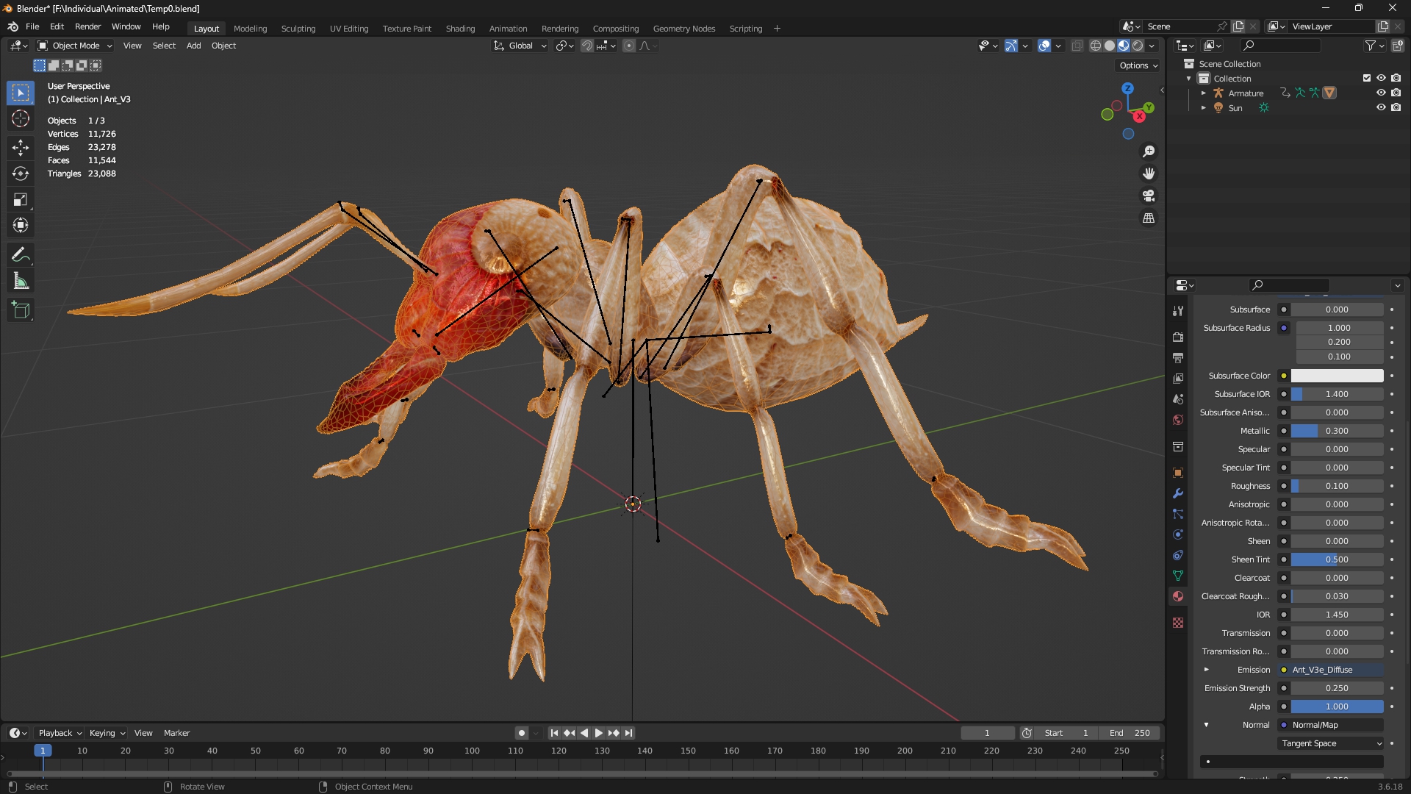This screenshot has width=1411, height=794.
Task: Click the Add Cube tool
Action: coord(21,310)
